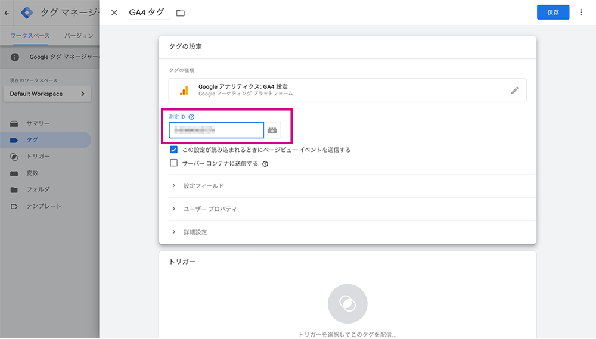Click the folder icon next to tag name

(180, 13)
